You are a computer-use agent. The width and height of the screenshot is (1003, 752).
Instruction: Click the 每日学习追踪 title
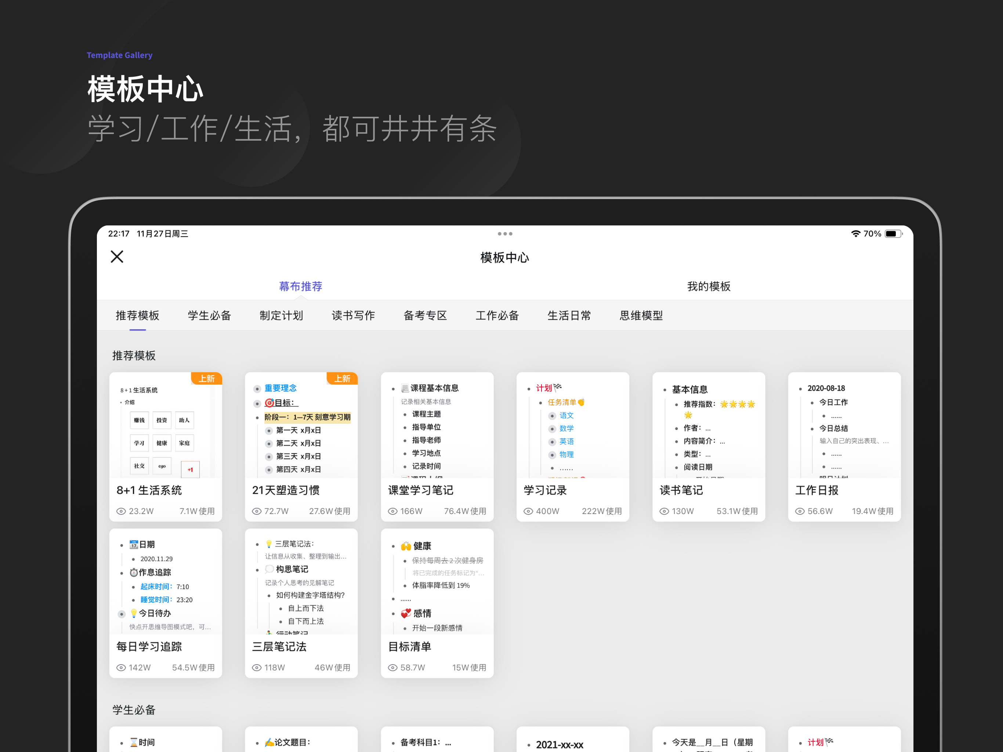(x=149, y=647)
